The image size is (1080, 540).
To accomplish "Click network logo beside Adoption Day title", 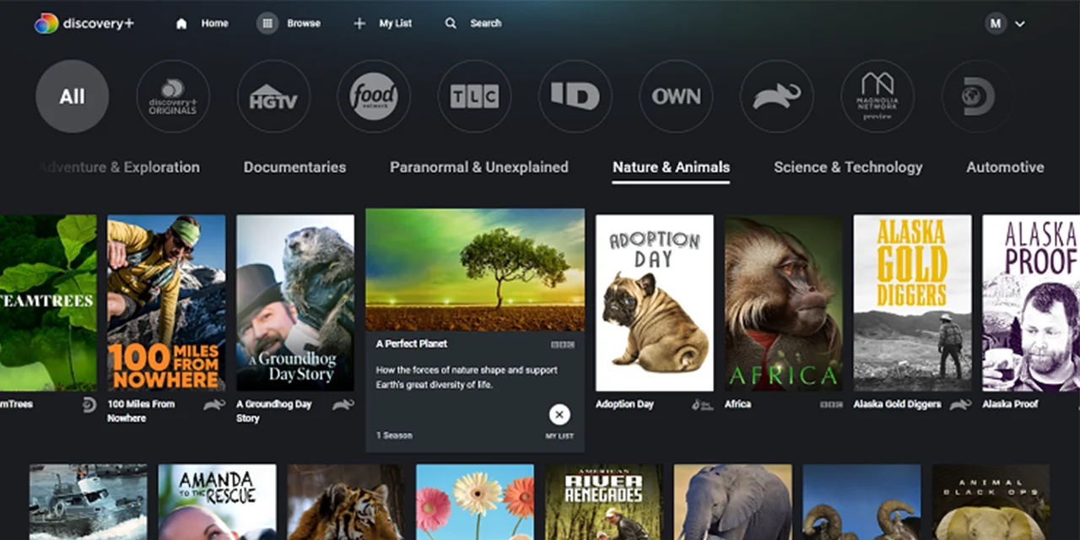I will click(702, 405).
